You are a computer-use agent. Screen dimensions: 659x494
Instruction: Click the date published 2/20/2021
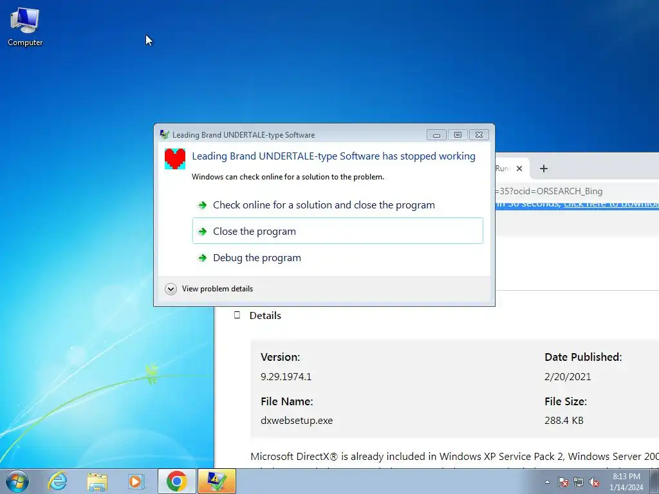click(x=568, y=376)
